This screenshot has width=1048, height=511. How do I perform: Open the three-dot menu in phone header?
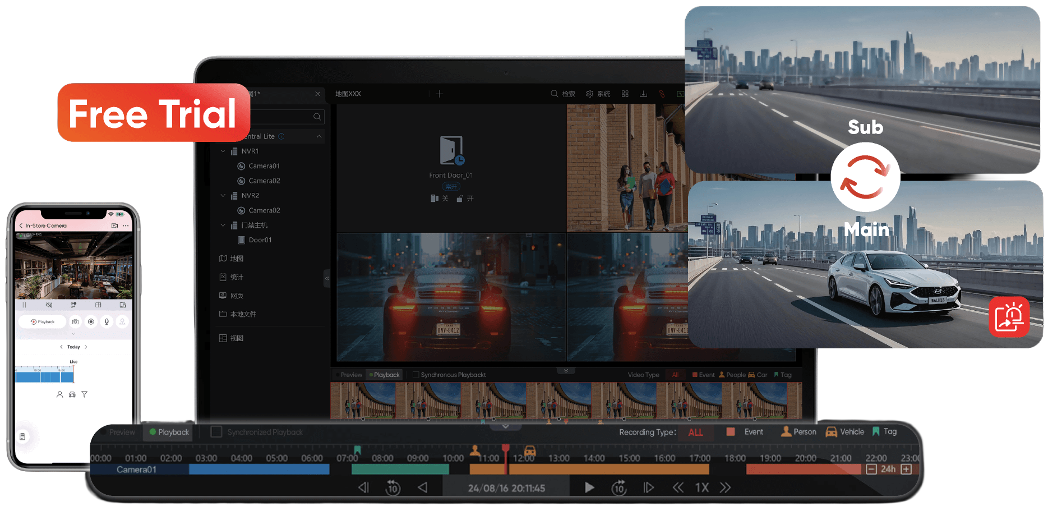[x=126, y=225]
